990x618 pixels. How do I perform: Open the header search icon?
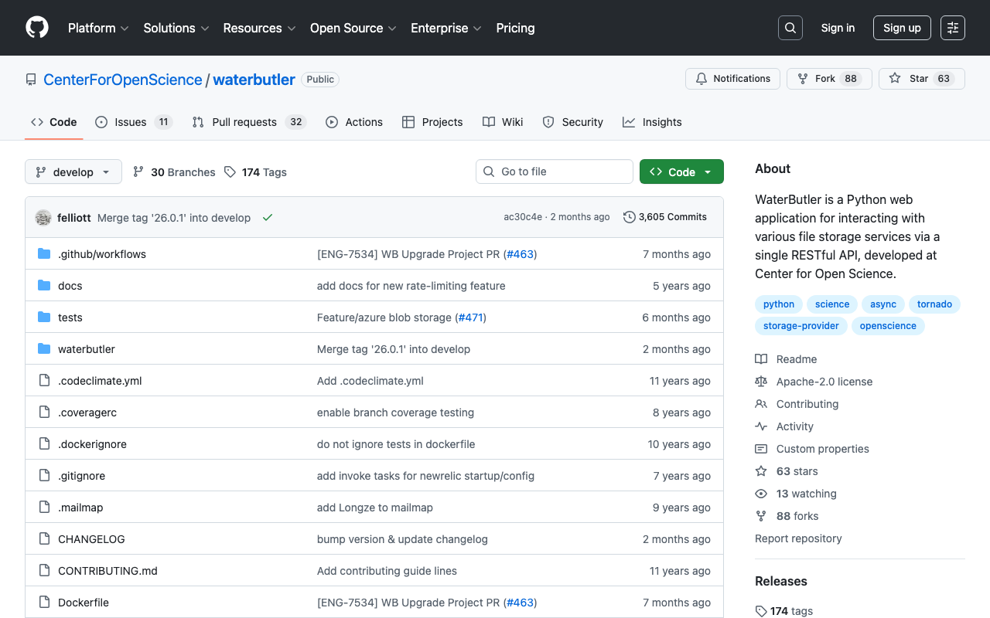click(790, 27)
